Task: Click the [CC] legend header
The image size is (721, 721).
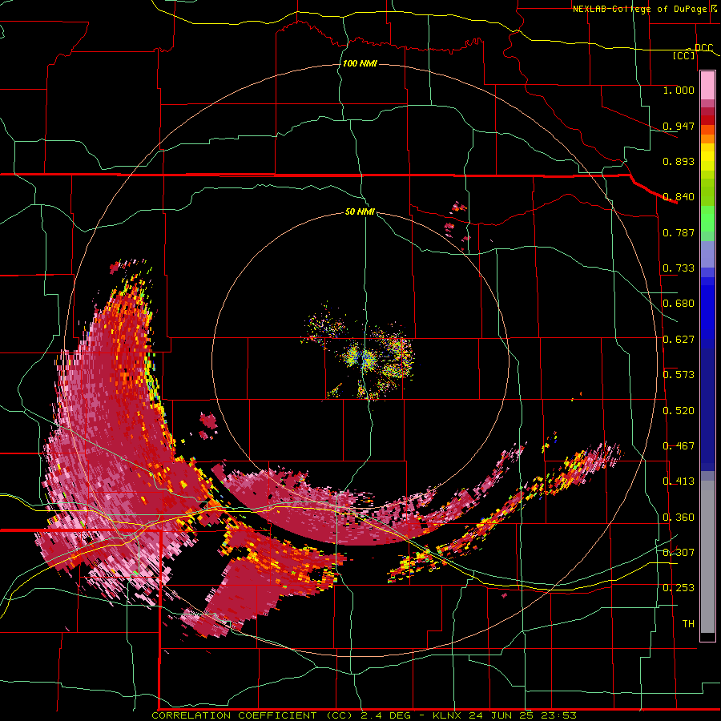Action: pos(684,55)
